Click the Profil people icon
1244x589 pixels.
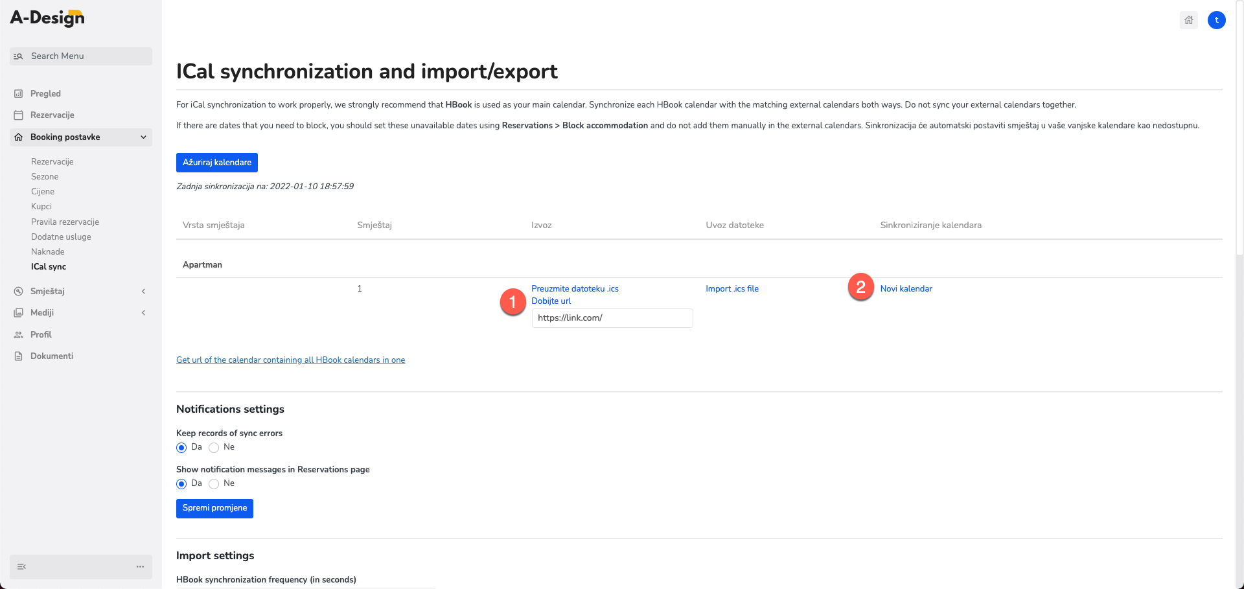click(x=19, y=335)
